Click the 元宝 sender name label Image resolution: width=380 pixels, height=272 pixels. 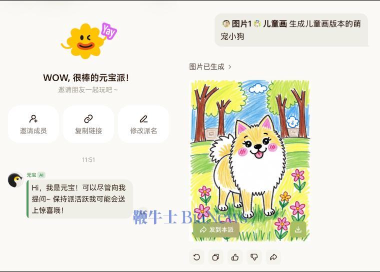coord(31,175)
